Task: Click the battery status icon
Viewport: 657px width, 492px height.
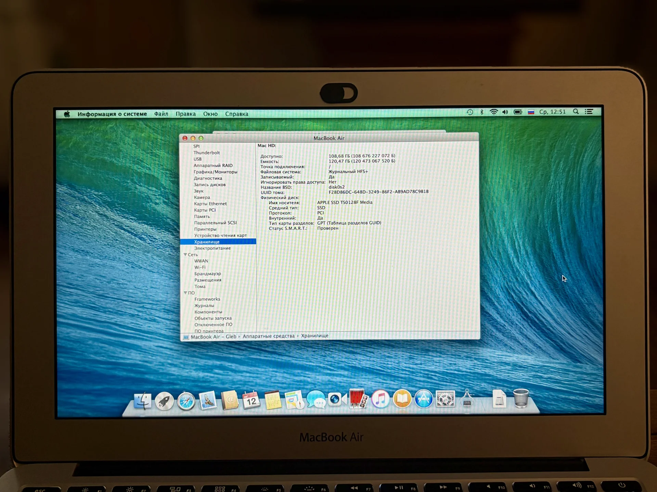Action: 518,112
